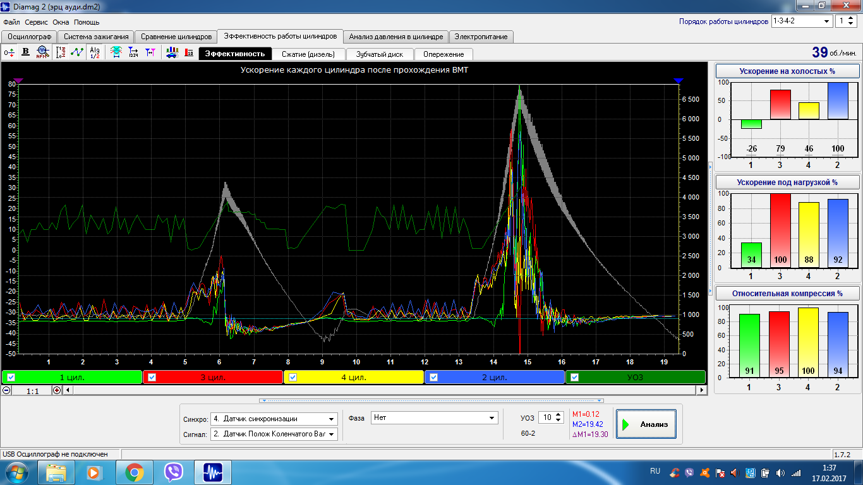Image resolution: width=863 pixels, height=485 pixels.
Task: Click the RPM bracket scale icon
Action: 61,52
